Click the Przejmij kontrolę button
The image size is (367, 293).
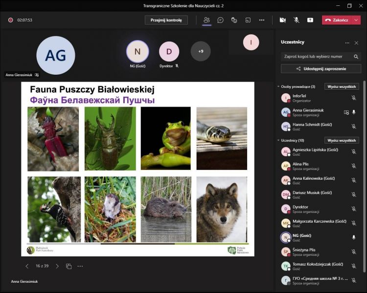tap(166, 20)
